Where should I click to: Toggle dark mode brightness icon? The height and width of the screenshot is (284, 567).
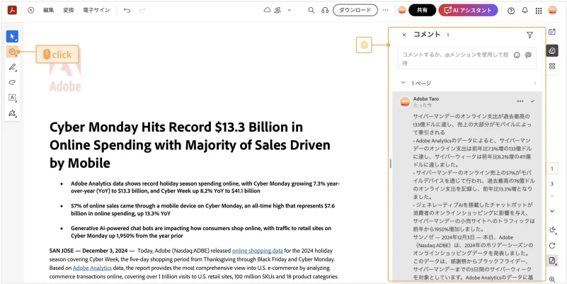pyautogui.click(x=552, y=230)
